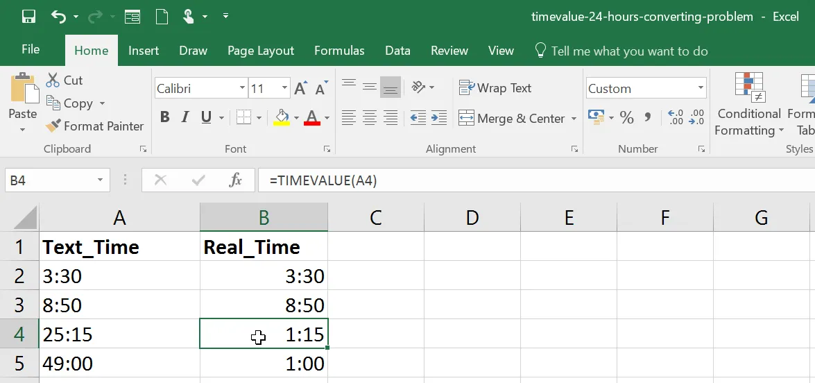Screen dimensions: 815x383
Task: Open the Calibri font name dropdown
Action: 242,88
